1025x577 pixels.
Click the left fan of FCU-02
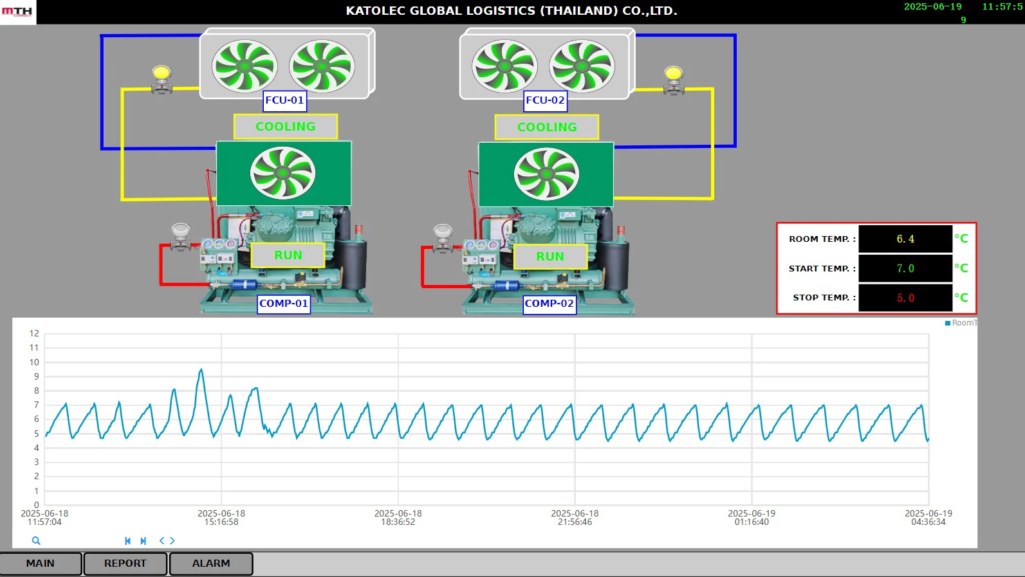click(504, 66)
